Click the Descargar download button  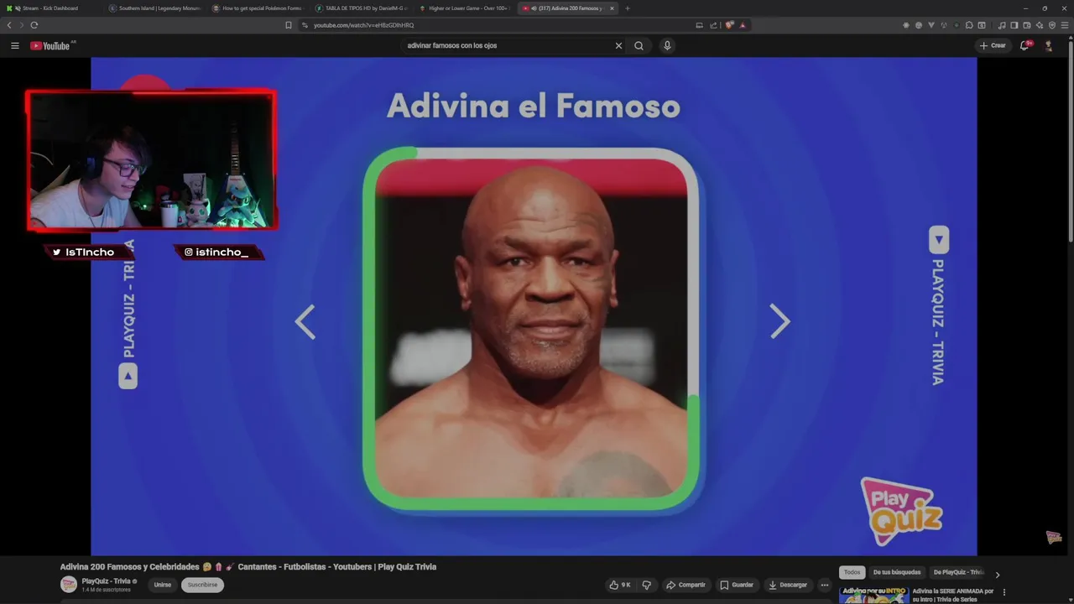(787, 585)
